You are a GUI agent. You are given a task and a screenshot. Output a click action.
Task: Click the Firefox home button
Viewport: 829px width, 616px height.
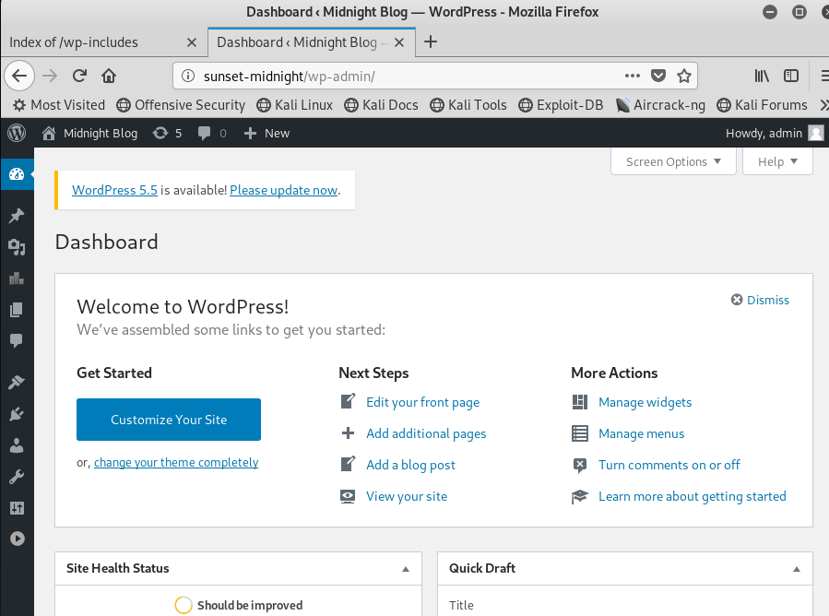(x=109, y=77)
